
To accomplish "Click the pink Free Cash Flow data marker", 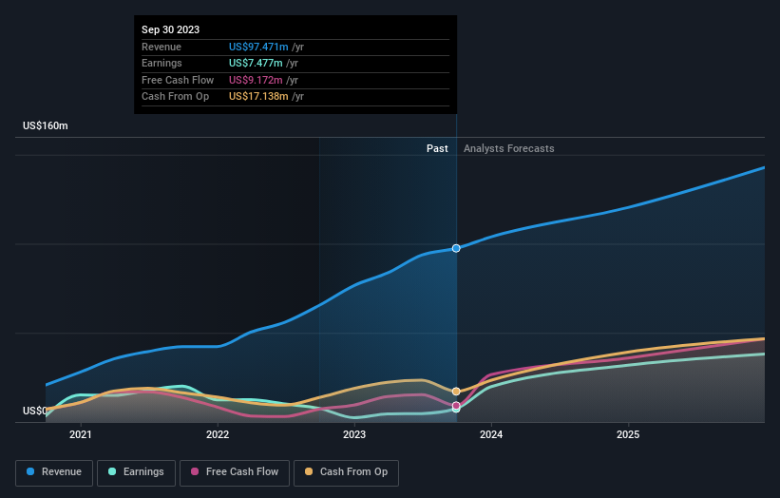I will tap(456, 406).
